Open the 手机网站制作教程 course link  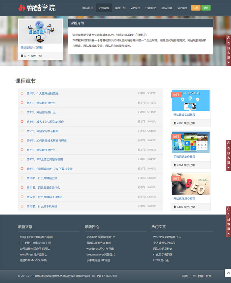pos(184,156)
